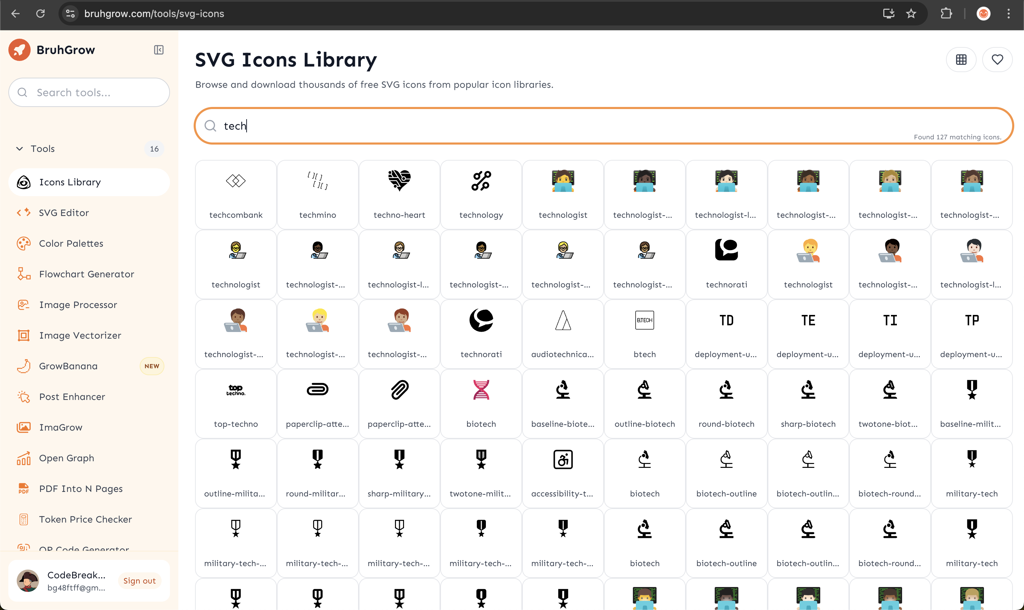The width and height of the screenshot is (1024, 610).
Task: Select the round-biotech icon card
Action: pos(727,404)
